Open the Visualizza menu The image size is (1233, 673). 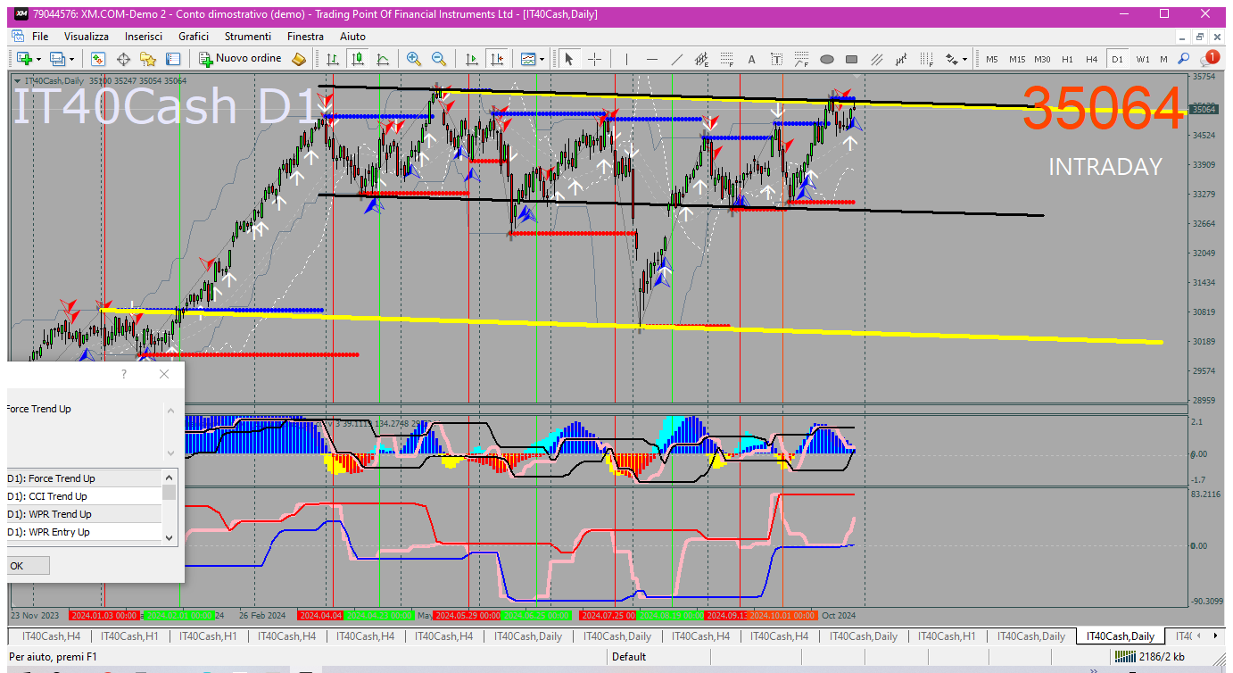coord(87,37)
